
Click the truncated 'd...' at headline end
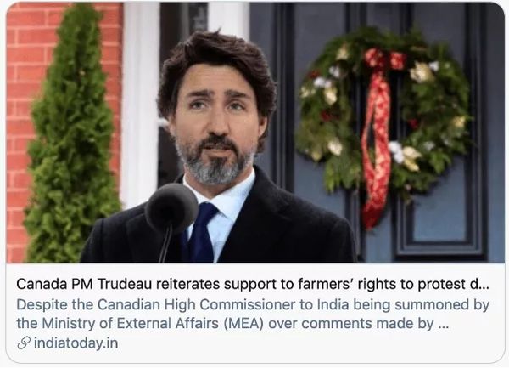tap(479, 284)
